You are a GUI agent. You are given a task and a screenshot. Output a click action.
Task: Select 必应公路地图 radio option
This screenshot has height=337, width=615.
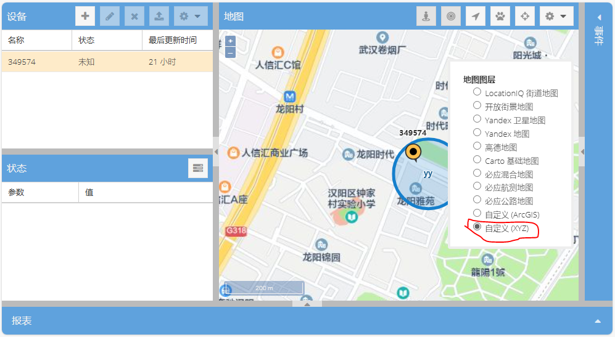coord(477,200)
